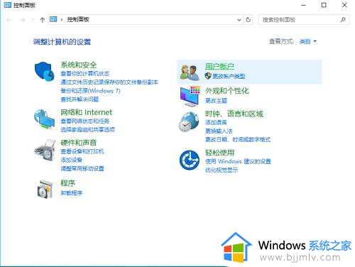Click 备份和还原(Windows 7) link
The height and width of the screenshot is (267, 355).
(x=90, y=91)
